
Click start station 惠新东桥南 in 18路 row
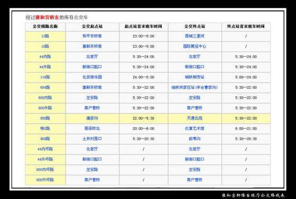[x=92, y=46]
